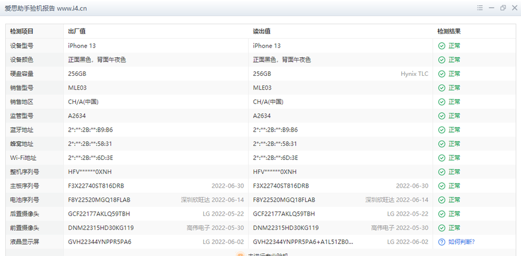The height and width of the screenshot is (256, 521).
Task: Click factory mainboard serial F3X22740ST816DRB
Action: [x=96, y=186]
